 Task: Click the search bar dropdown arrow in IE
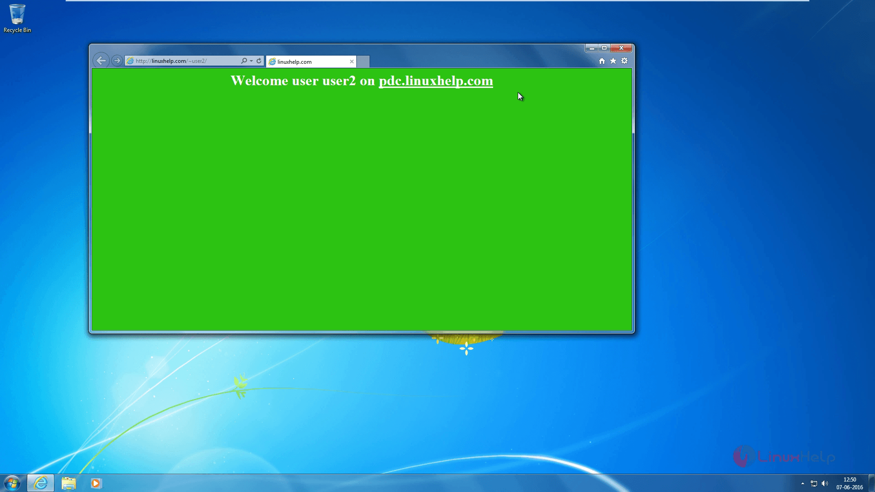(251, 61)
